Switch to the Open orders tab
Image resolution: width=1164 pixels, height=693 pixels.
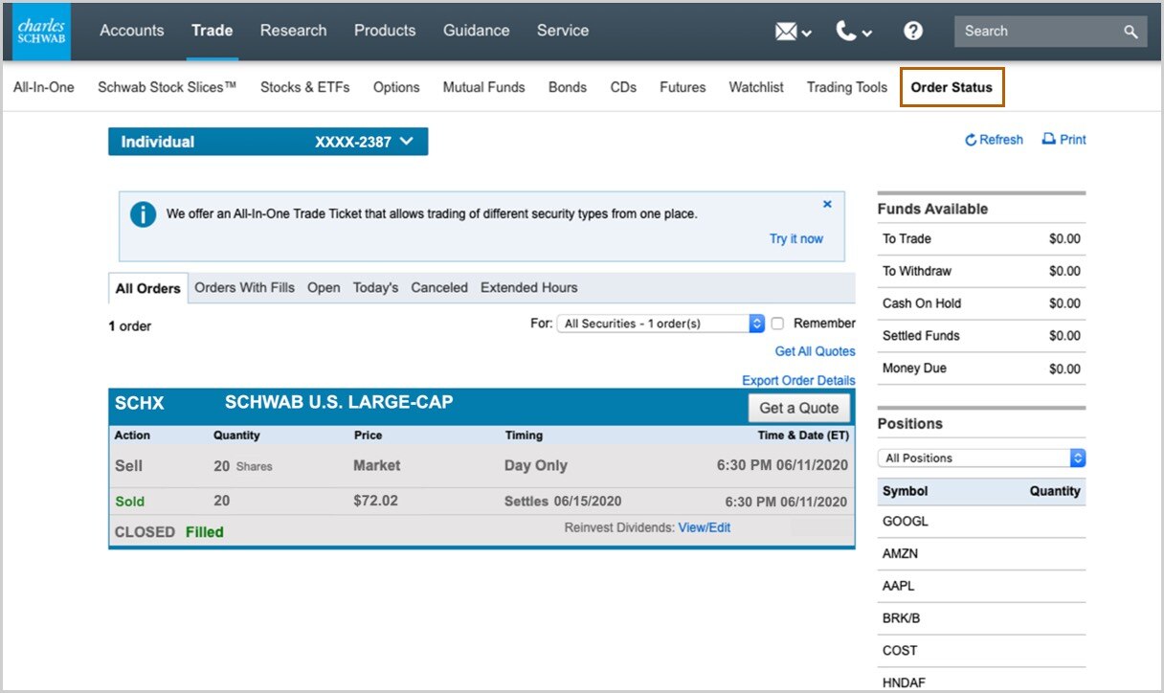click(x=324, y=287)
